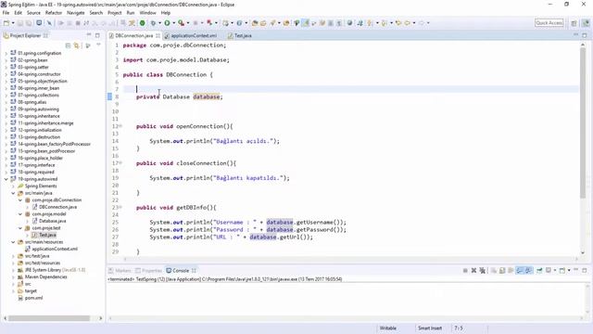Click the Save icon in main toolbar
Image resolution: width=593 pixels, height=334 pixels.
20,23
